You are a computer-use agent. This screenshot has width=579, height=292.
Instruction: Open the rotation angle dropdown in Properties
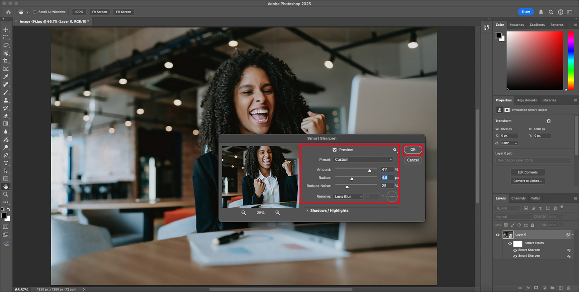516,143
